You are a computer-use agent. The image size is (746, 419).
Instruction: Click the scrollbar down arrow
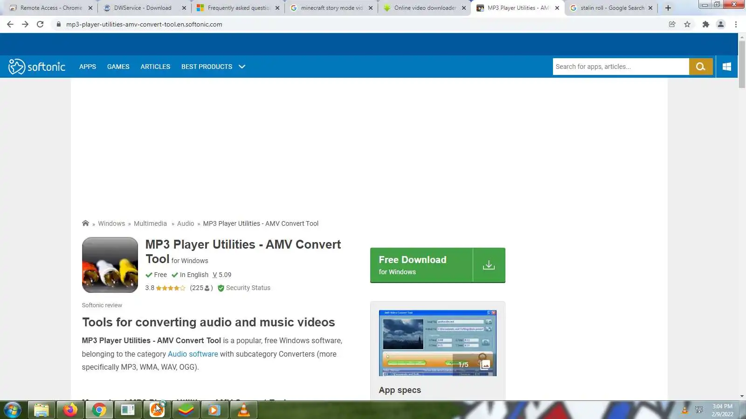pos(742,396)
